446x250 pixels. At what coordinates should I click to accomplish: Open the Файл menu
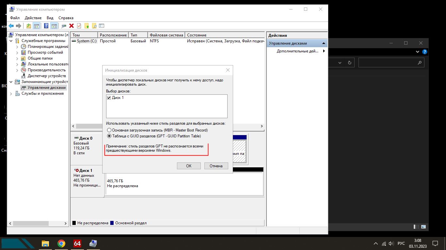click(x=15, y=18)
